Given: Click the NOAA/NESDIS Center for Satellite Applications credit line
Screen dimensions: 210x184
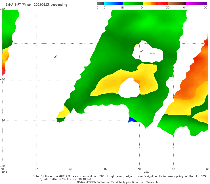Looking at the screenshot, I should tap(117, 182).
